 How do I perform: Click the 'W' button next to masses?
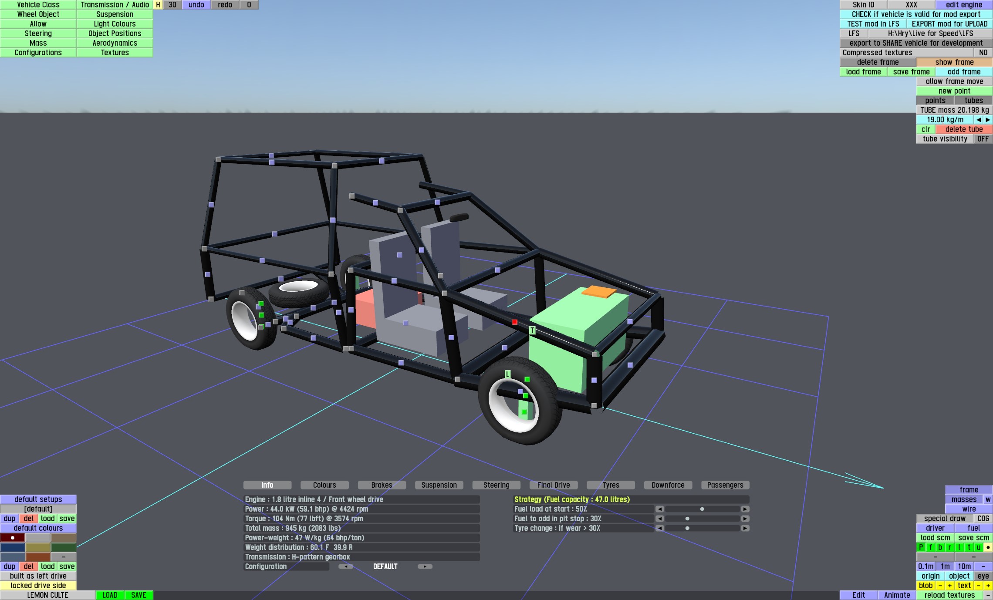point(988,499)
